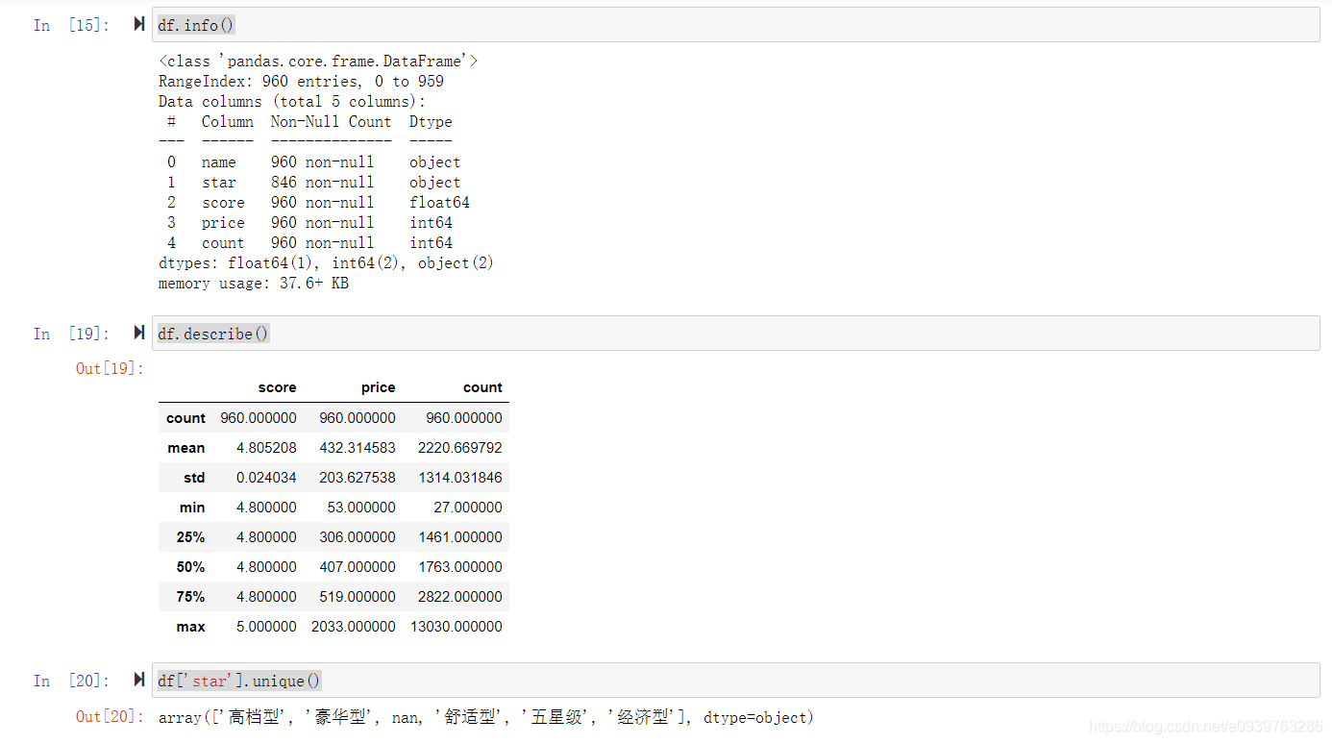The height and width of the screenshot is (744, 1332).
Task: Click the price int64 row in info output
Action: point(309,223)
